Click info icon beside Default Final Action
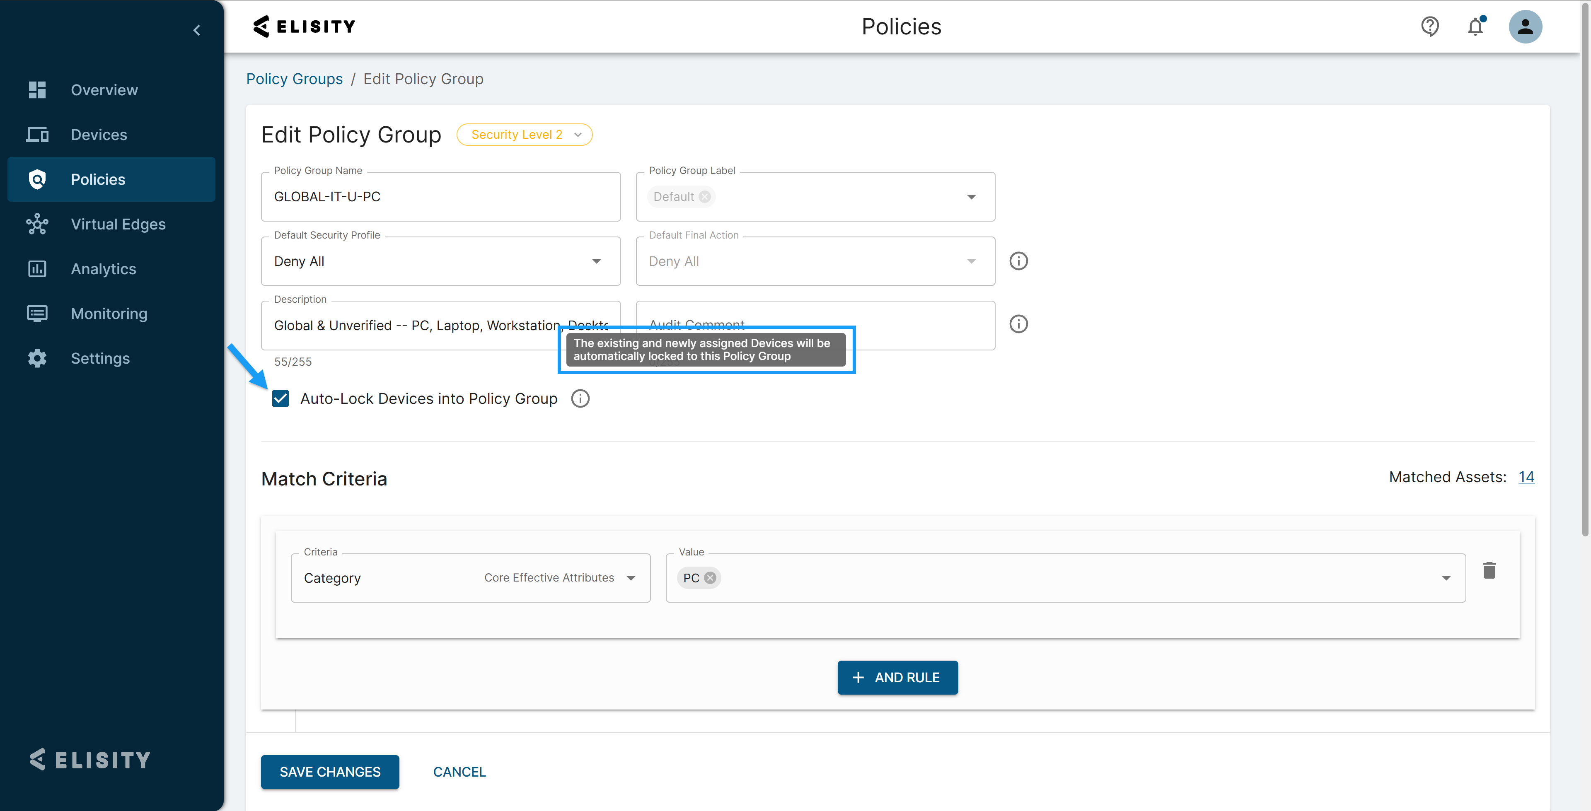 click(1018, 261)
